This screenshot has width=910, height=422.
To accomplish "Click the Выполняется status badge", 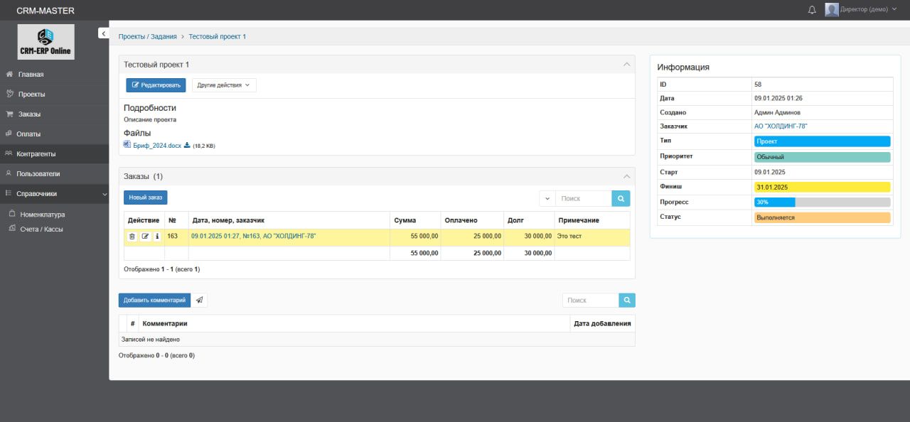I will click(822, 217).
